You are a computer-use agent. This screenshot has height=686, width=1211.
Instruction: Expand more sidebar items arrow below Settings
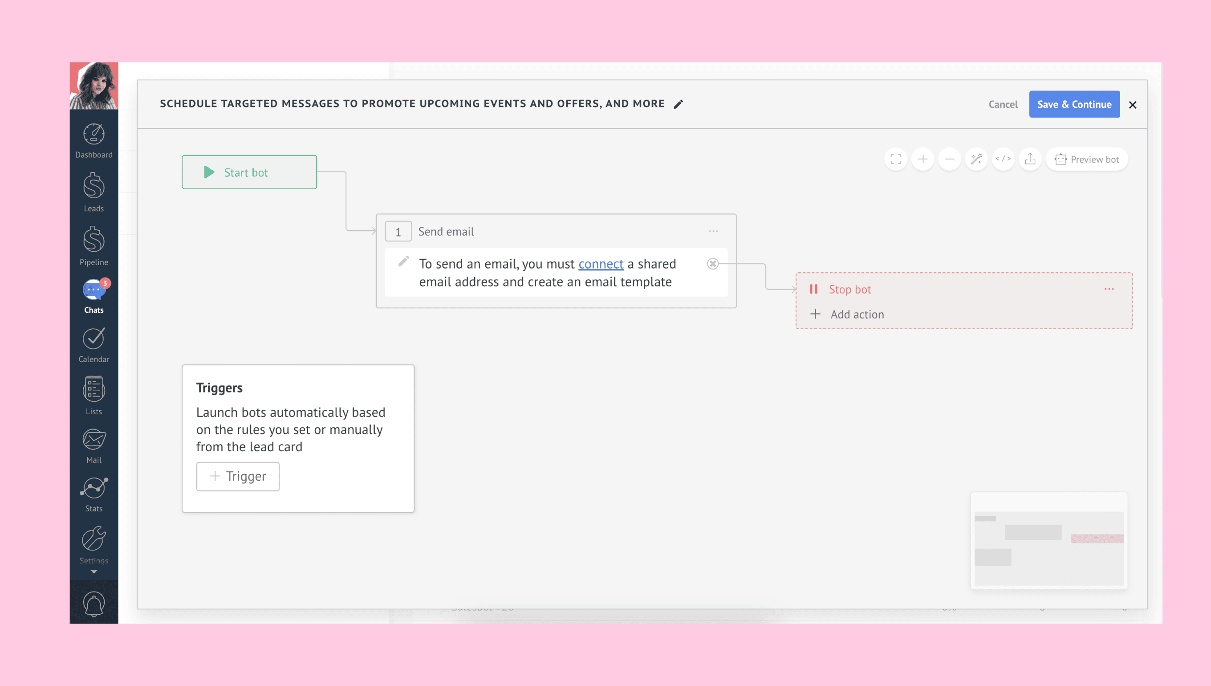(93, 572)
